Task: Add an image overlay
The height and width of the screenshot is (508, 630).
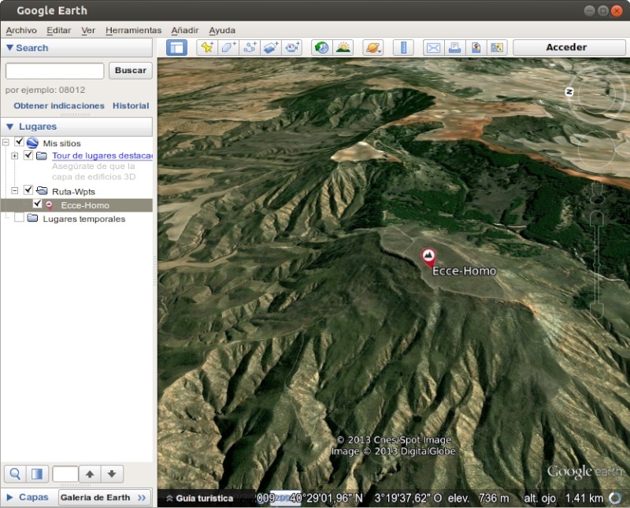Action: 271,48
